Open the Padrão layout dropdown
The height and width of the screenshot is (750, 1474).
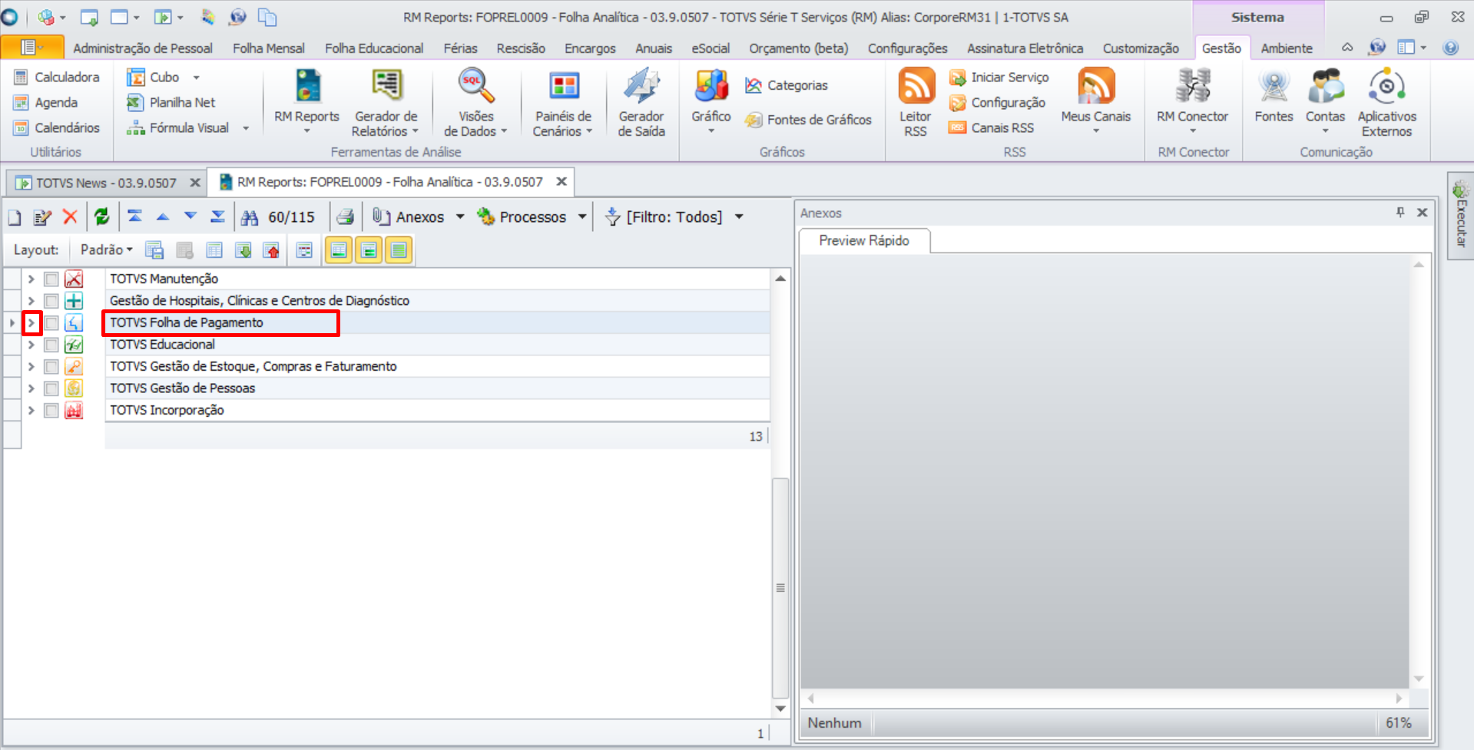[107, 249]
